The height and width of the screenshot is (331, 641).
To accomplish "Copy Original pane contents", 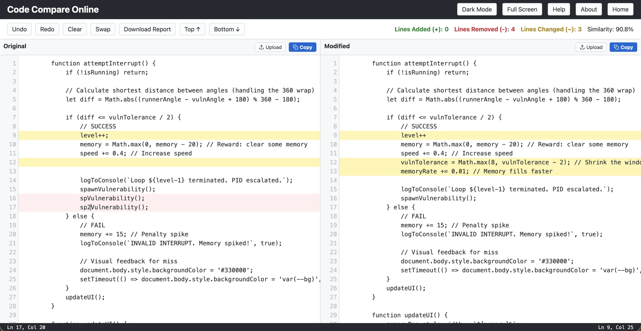I will (302, 47).
